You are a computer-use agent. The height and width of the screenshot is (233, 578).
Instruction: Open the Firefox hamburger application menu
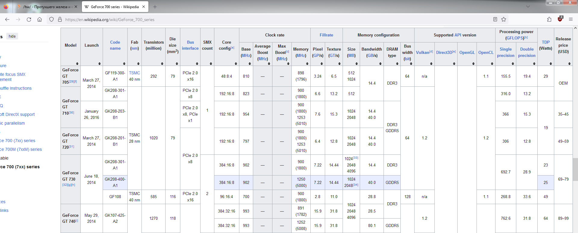pyautogui.click(x=570, y=20)
